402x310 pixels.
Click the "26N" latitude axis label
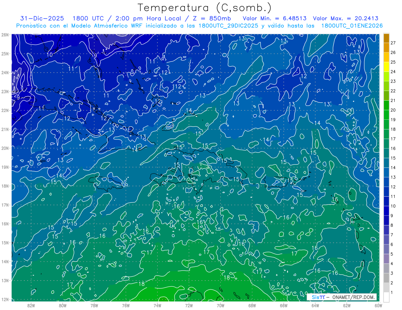tap(5, 35)
